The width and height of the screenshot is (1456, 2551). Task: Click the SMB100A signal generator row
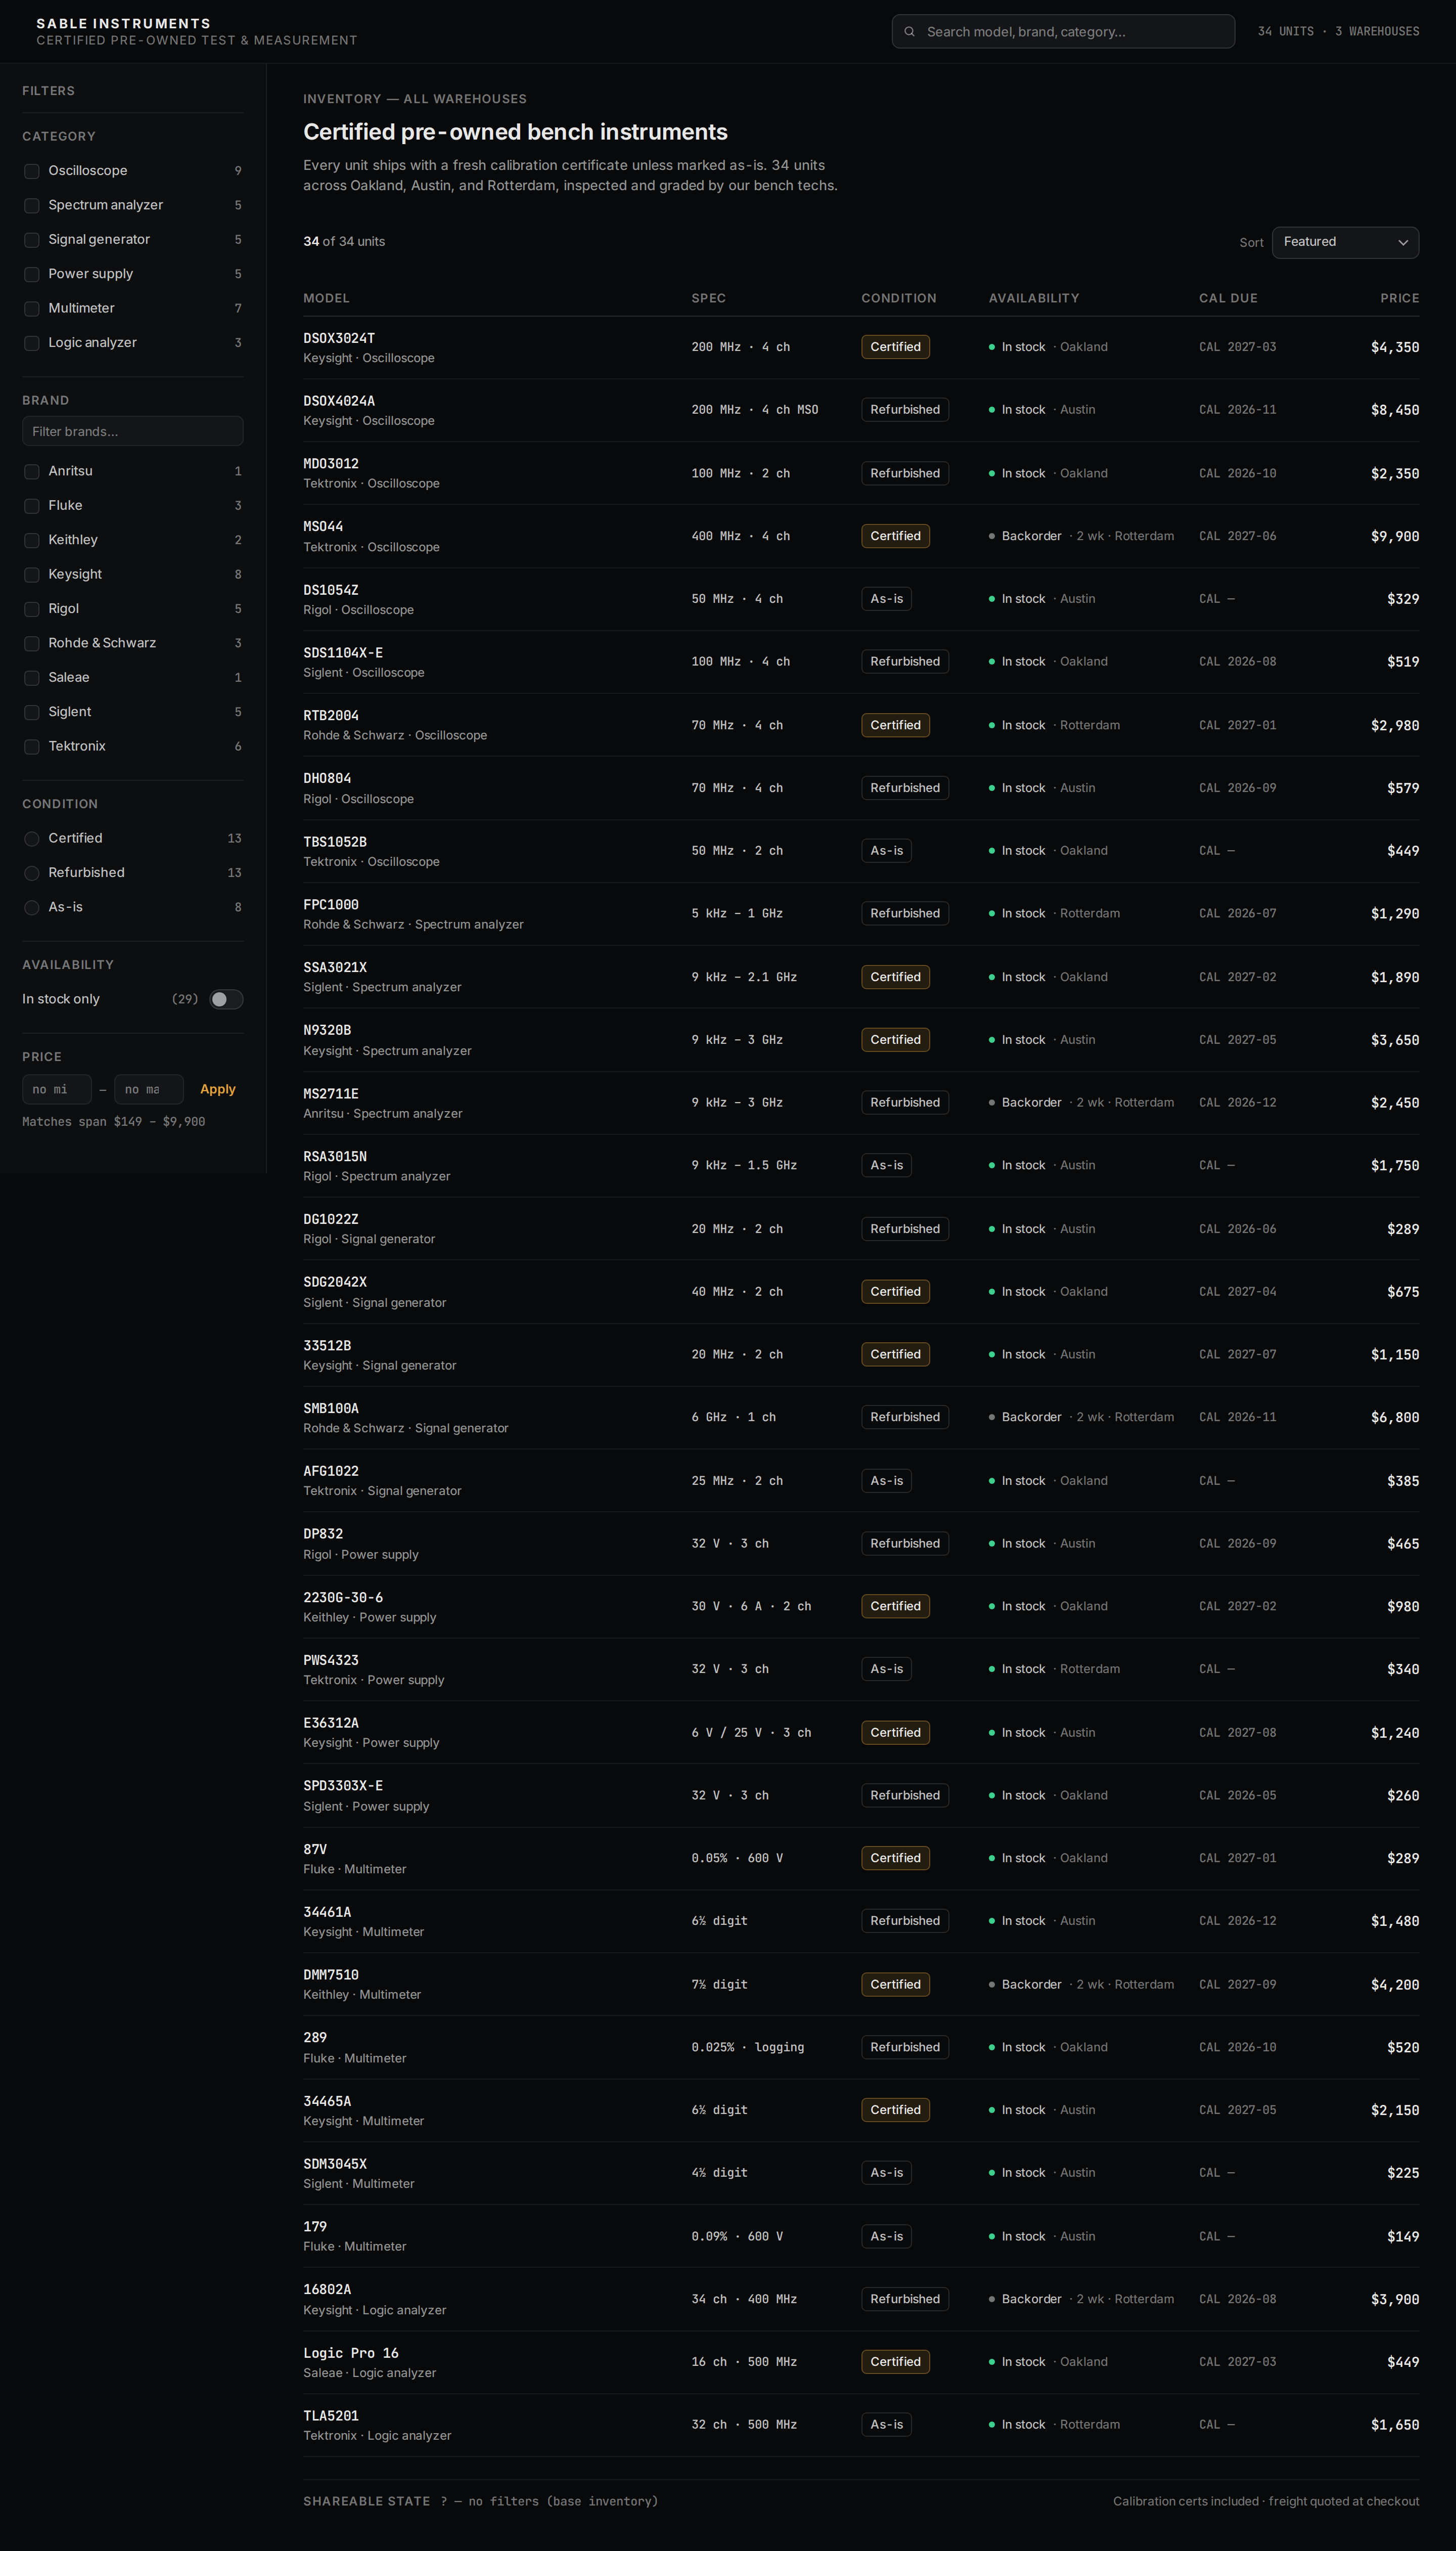click(x=861, y=1418)
